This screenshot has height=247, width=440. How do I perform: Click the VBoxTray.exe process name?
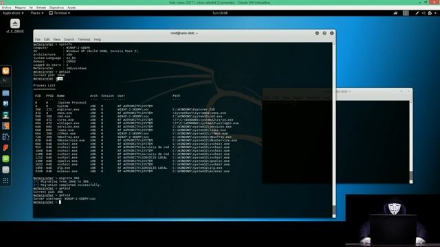pyautogui.click(x=68, y=137)
